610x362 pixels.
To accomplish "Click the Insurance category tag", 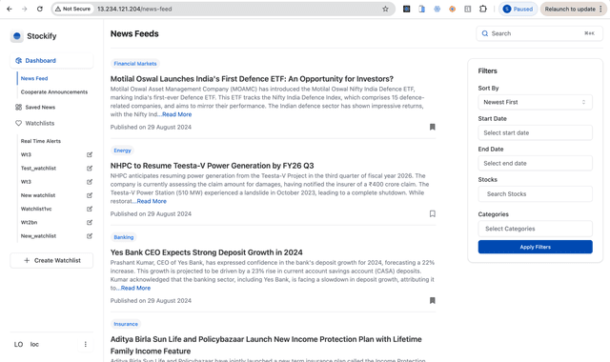I will pos(126,324).
